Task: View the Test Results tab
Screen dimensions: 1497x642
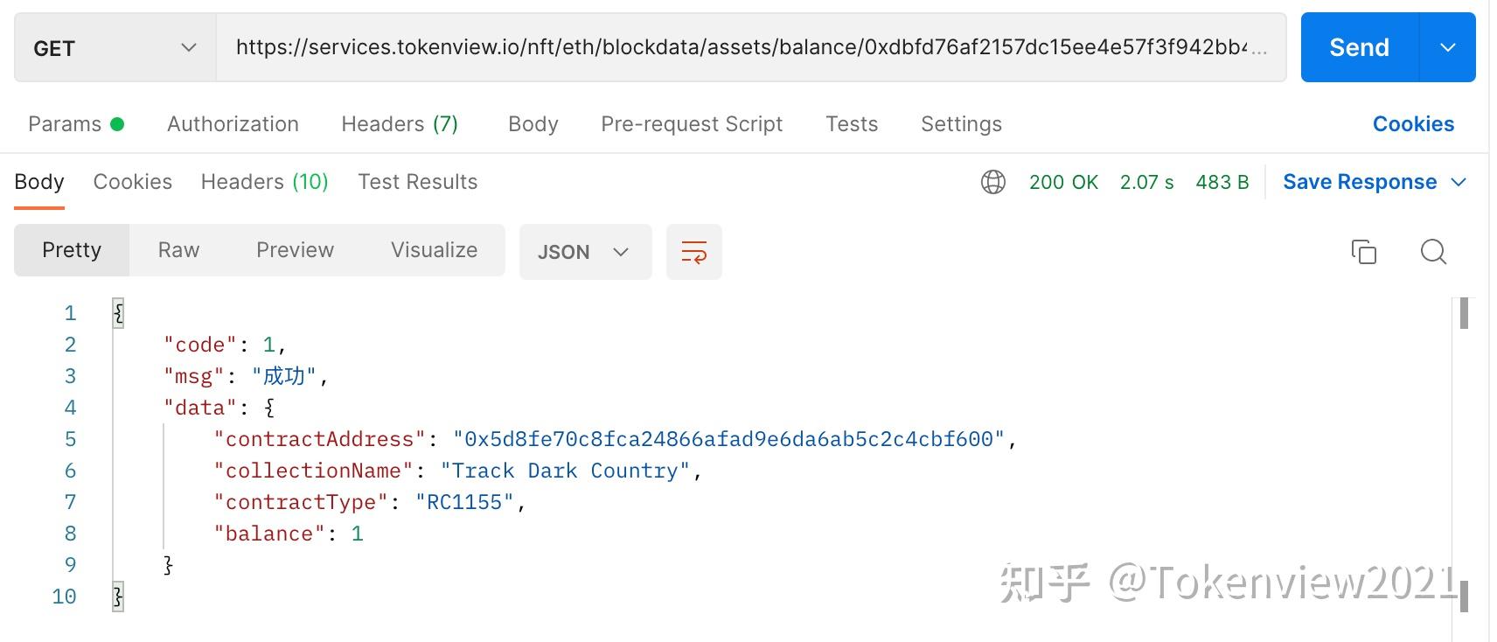Action: pos(417,182)
